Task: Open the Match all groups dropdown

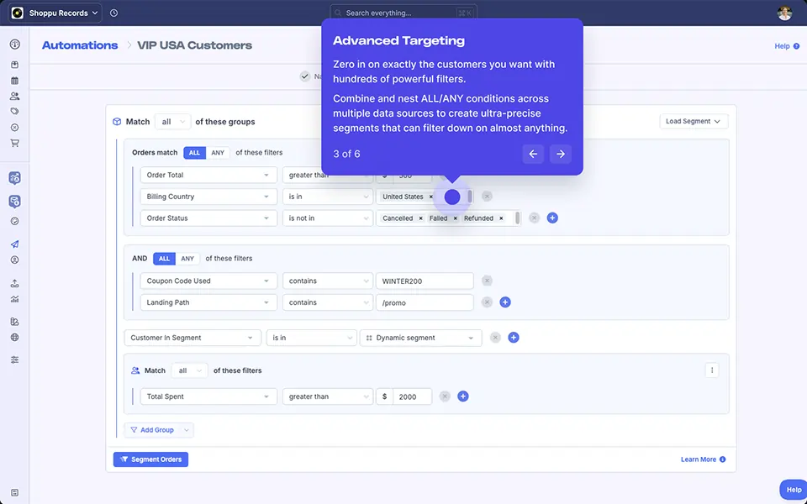Action: tap(172, 121)
